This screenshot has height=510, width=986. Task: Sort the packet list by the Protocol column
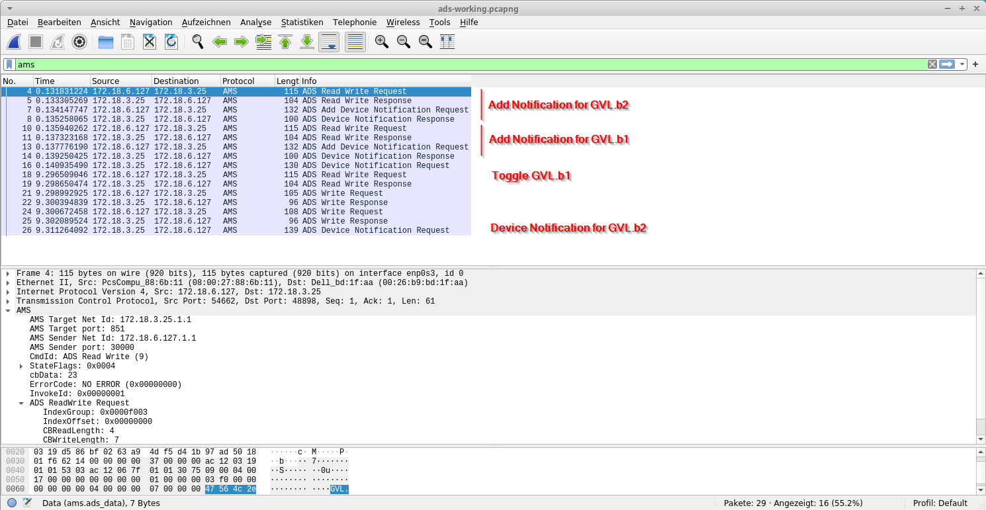click(247, 81)
